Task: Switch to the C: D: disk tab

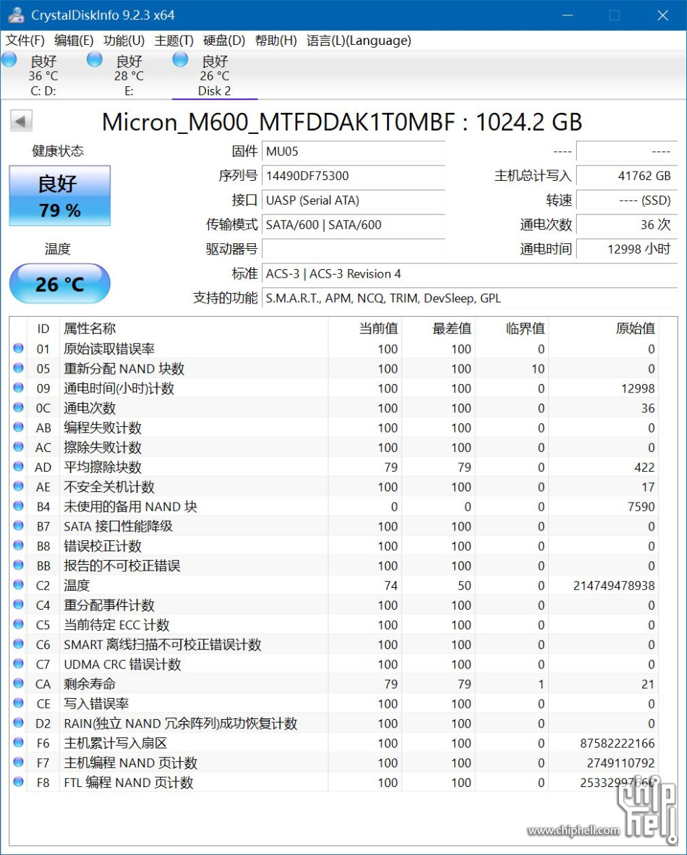Action: 43,75
